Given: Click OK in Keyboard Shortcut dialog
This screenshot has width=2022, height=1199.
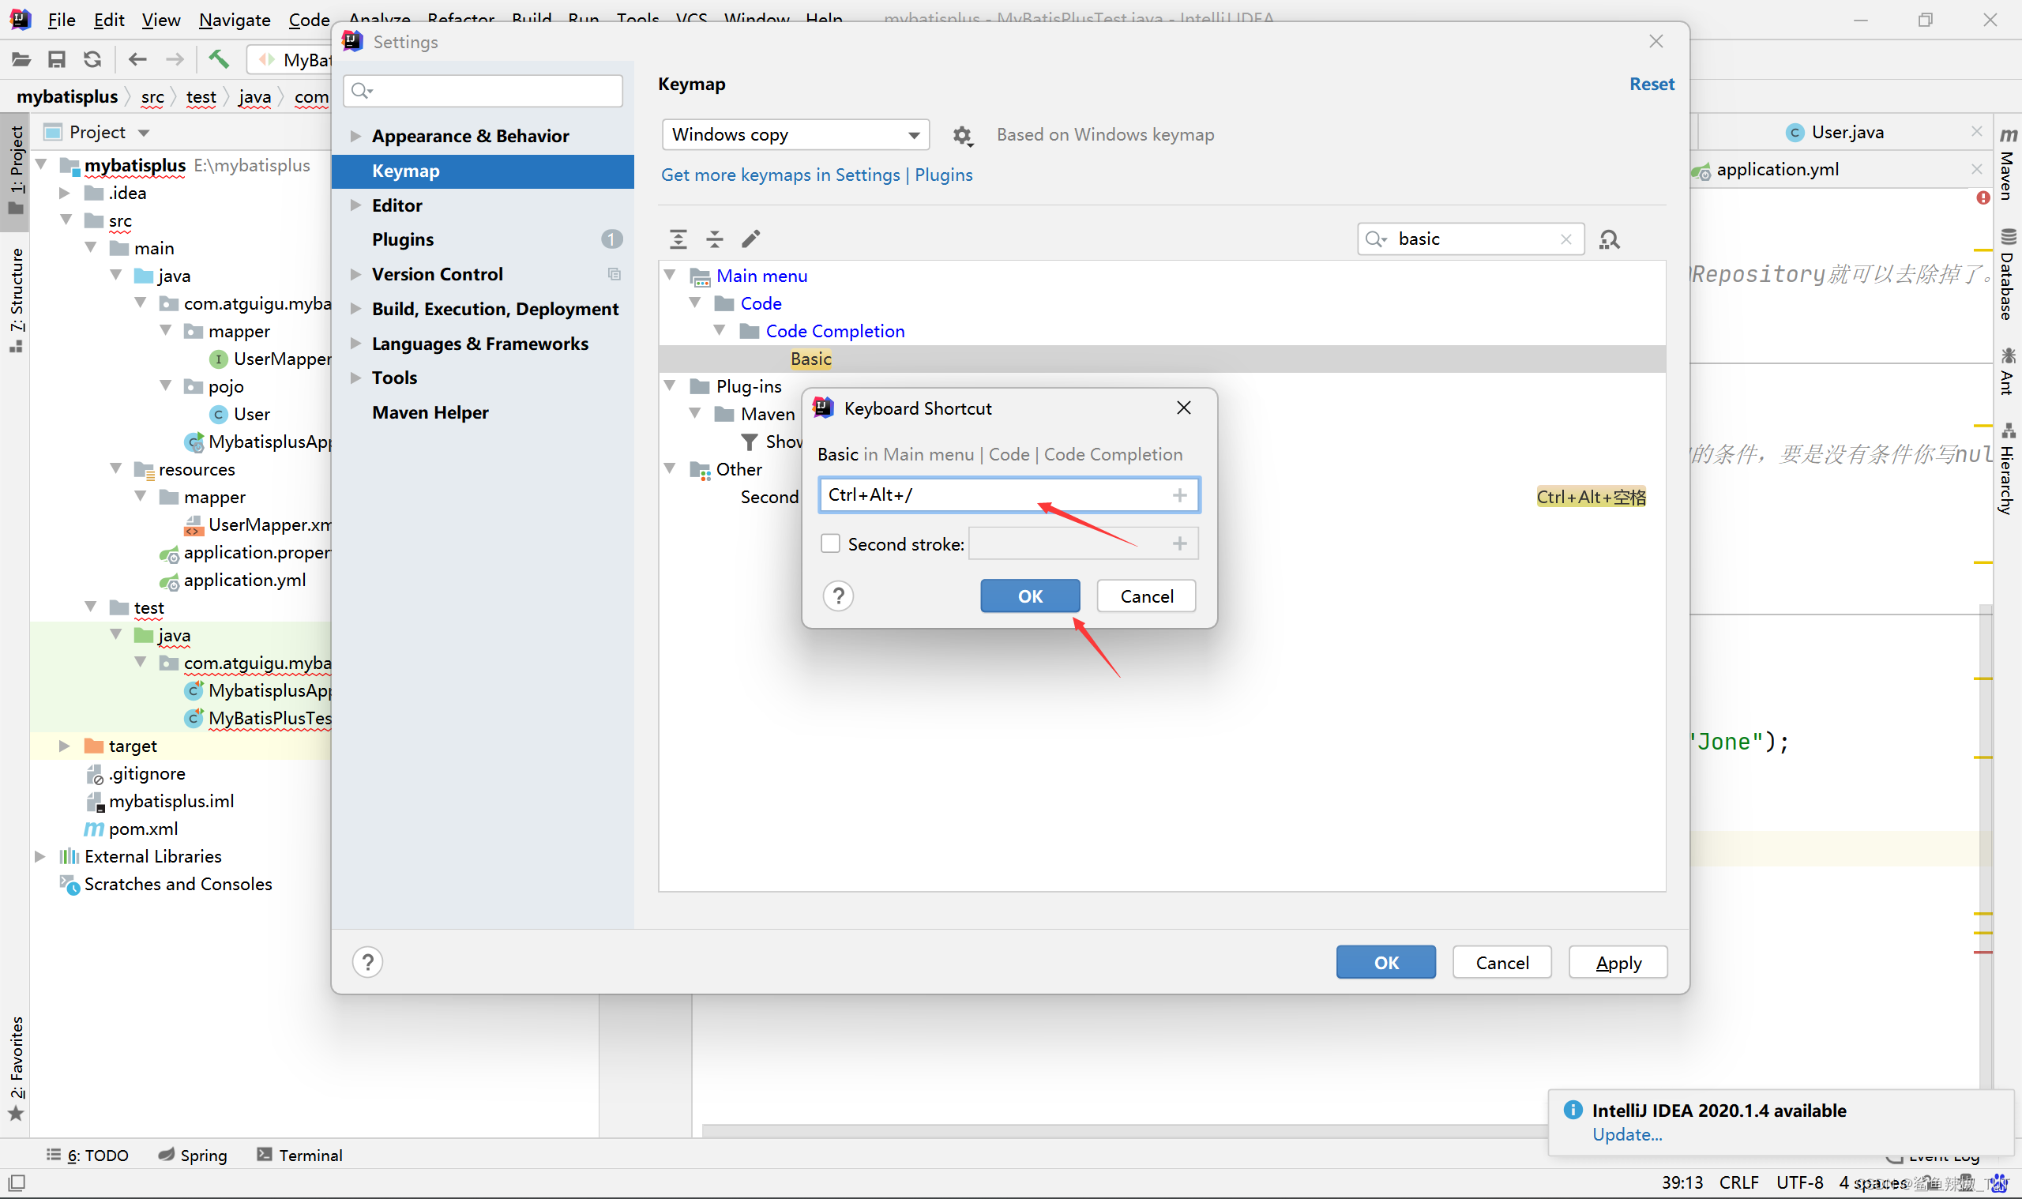Looking at the screenshot, I should pyautogui.click(x=1030, y=596).
